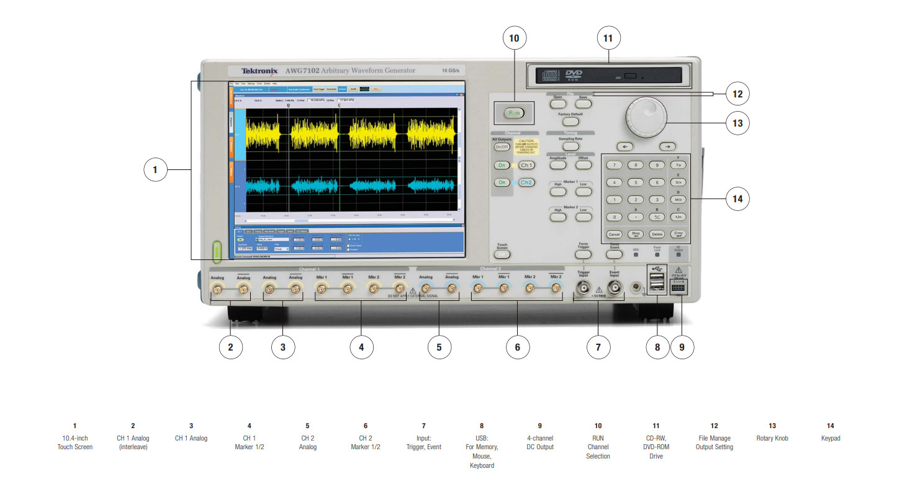897x479 pixels.
Task: Select the blue Ch2 channel button
Action: pyautogui.click(x=526, y=183)
